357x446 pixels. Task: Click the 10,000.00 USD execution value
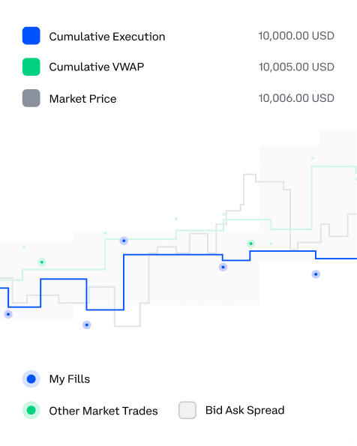296,36
